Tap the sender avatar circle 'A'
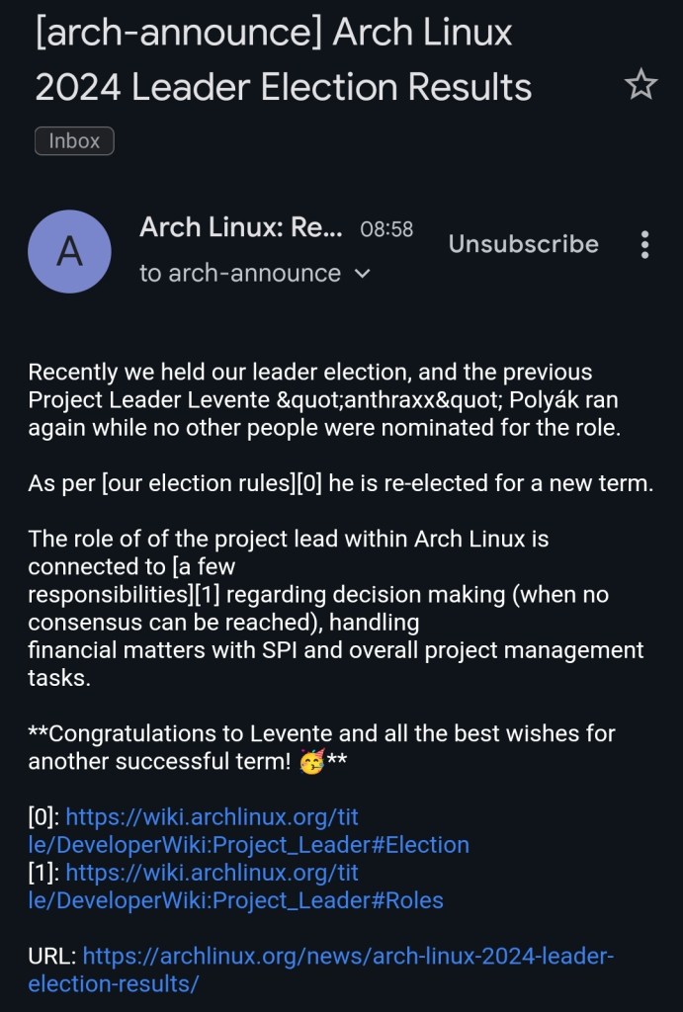The width and height of the screenshot is (683, 1012). pos(69,251)
